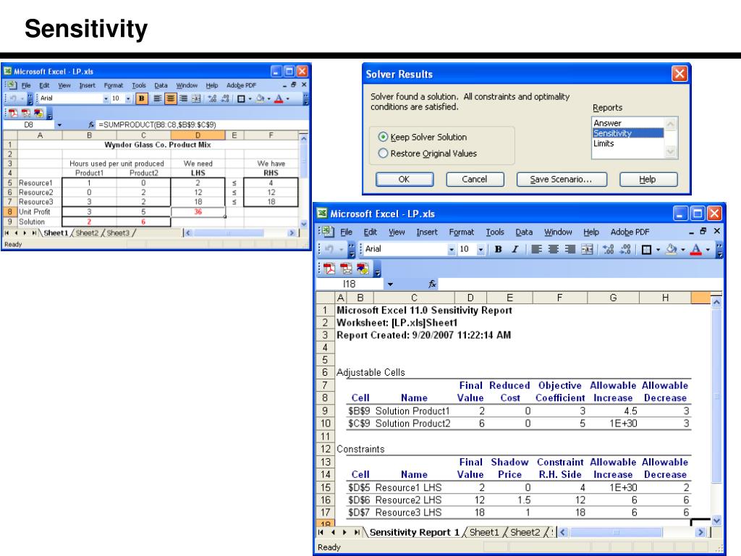Viewport: 741px width, 556px height.
Task: Apply Font Color in the Wyndor Glass window
Action: pyautogui.click(x=279, y=98)
